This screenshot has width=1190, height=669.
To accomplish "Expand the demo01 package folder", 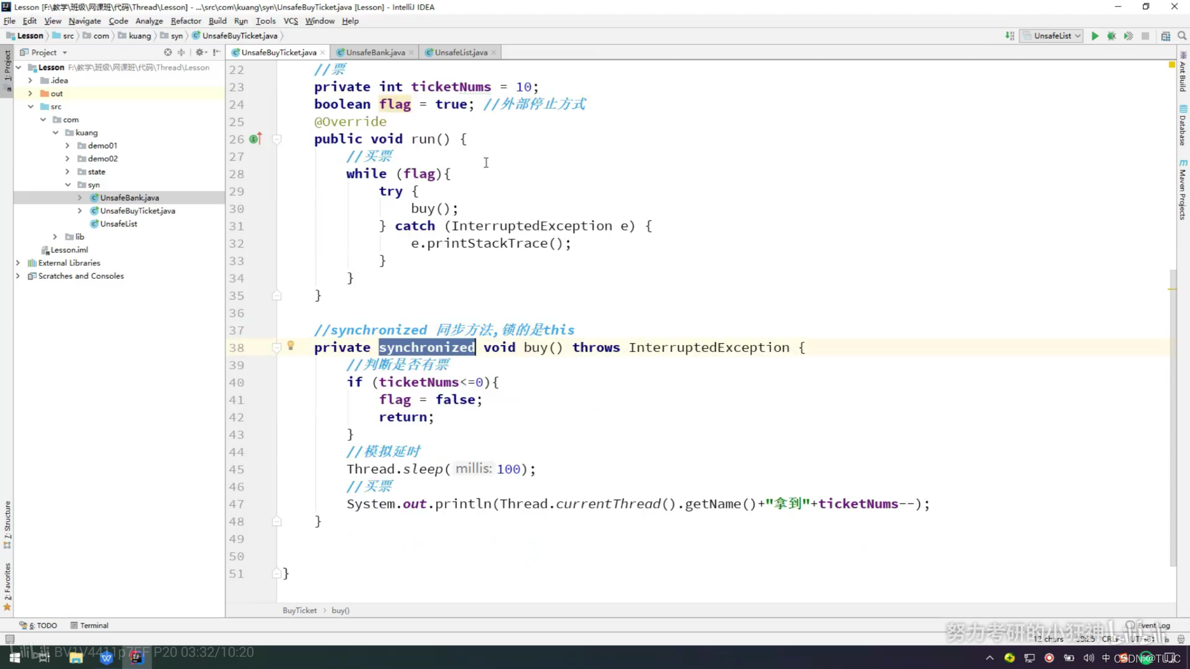I will tap(66, 145).
